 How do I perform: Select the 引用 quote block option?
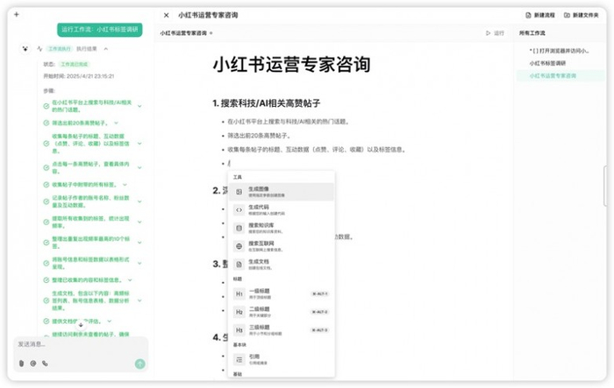[282, 359]
